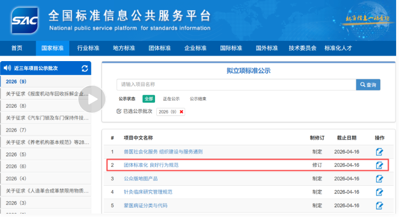Expand the 2026 (7) batch item

pos(16,130)
